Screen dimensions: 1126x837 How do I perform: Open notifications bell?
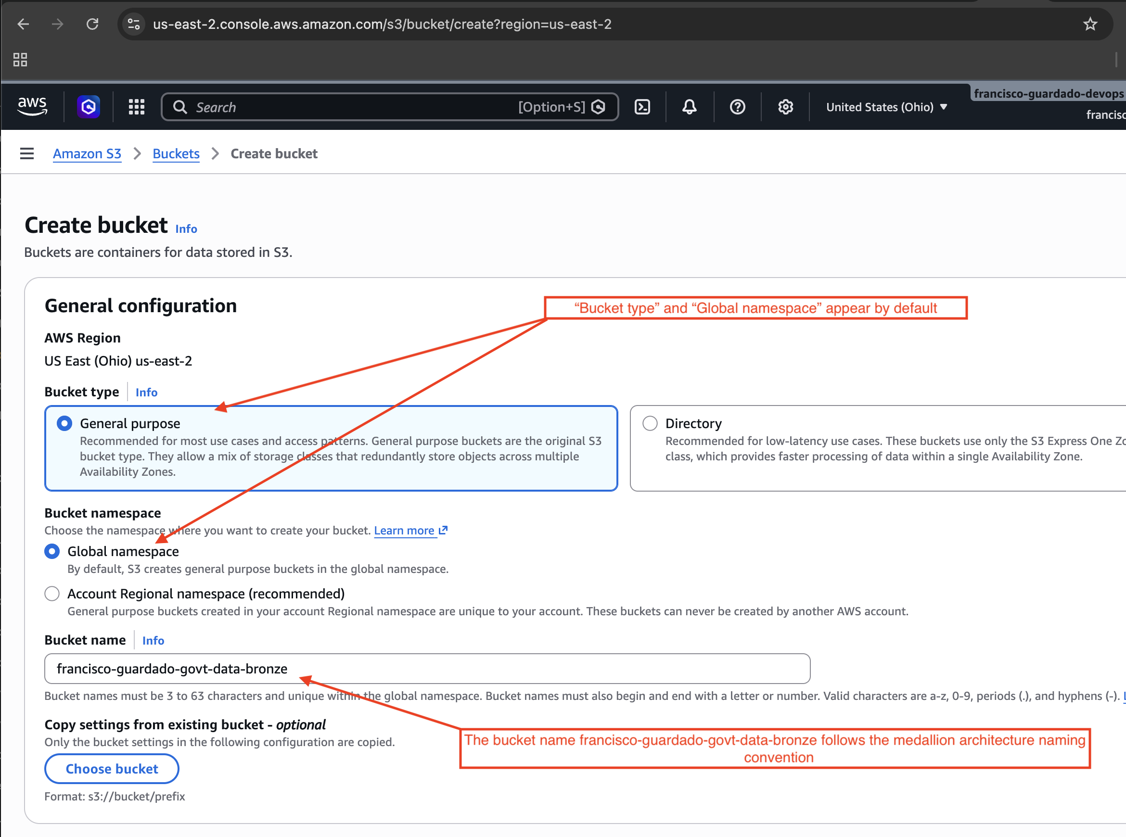point(689,107)
